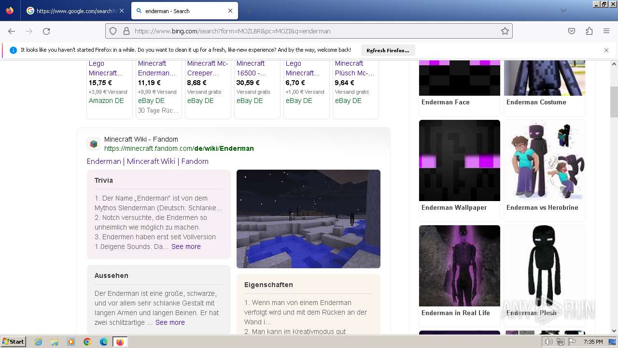Click the Aussehen card heading
This screenshot has width=618, height=348.
click(x=112, y=275)
